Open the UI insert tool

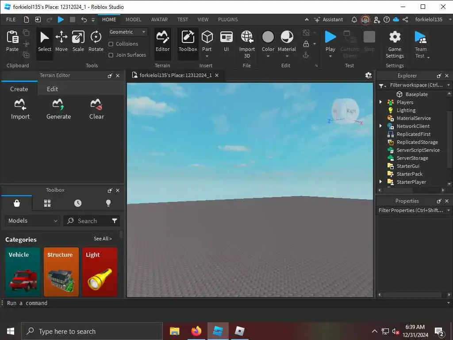click(226, 41)
